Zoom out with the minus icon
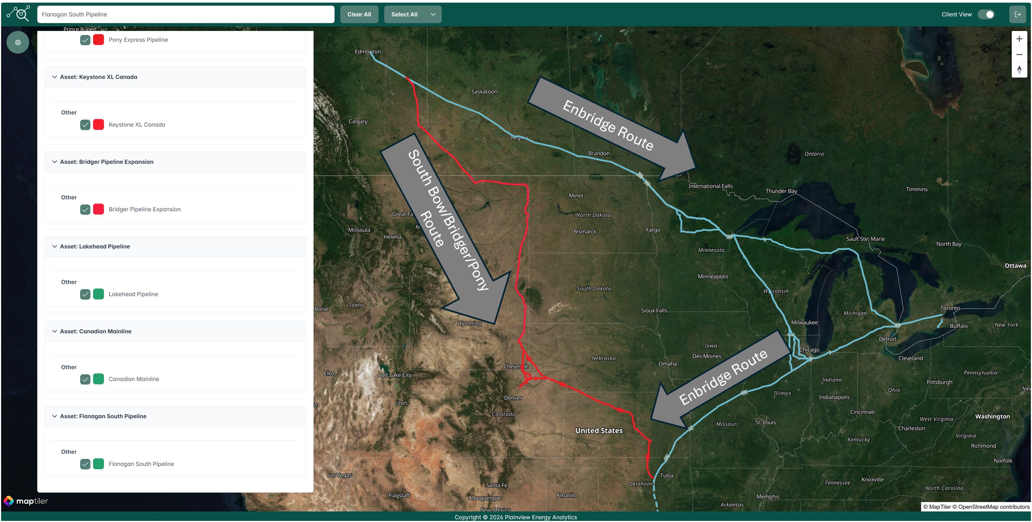This screenshot has height=522, width=1032. (1019, 55)
